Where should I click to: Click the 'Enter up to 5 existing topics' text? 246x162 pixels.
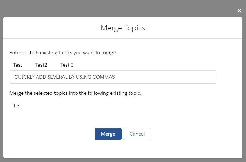click(63, 53)
